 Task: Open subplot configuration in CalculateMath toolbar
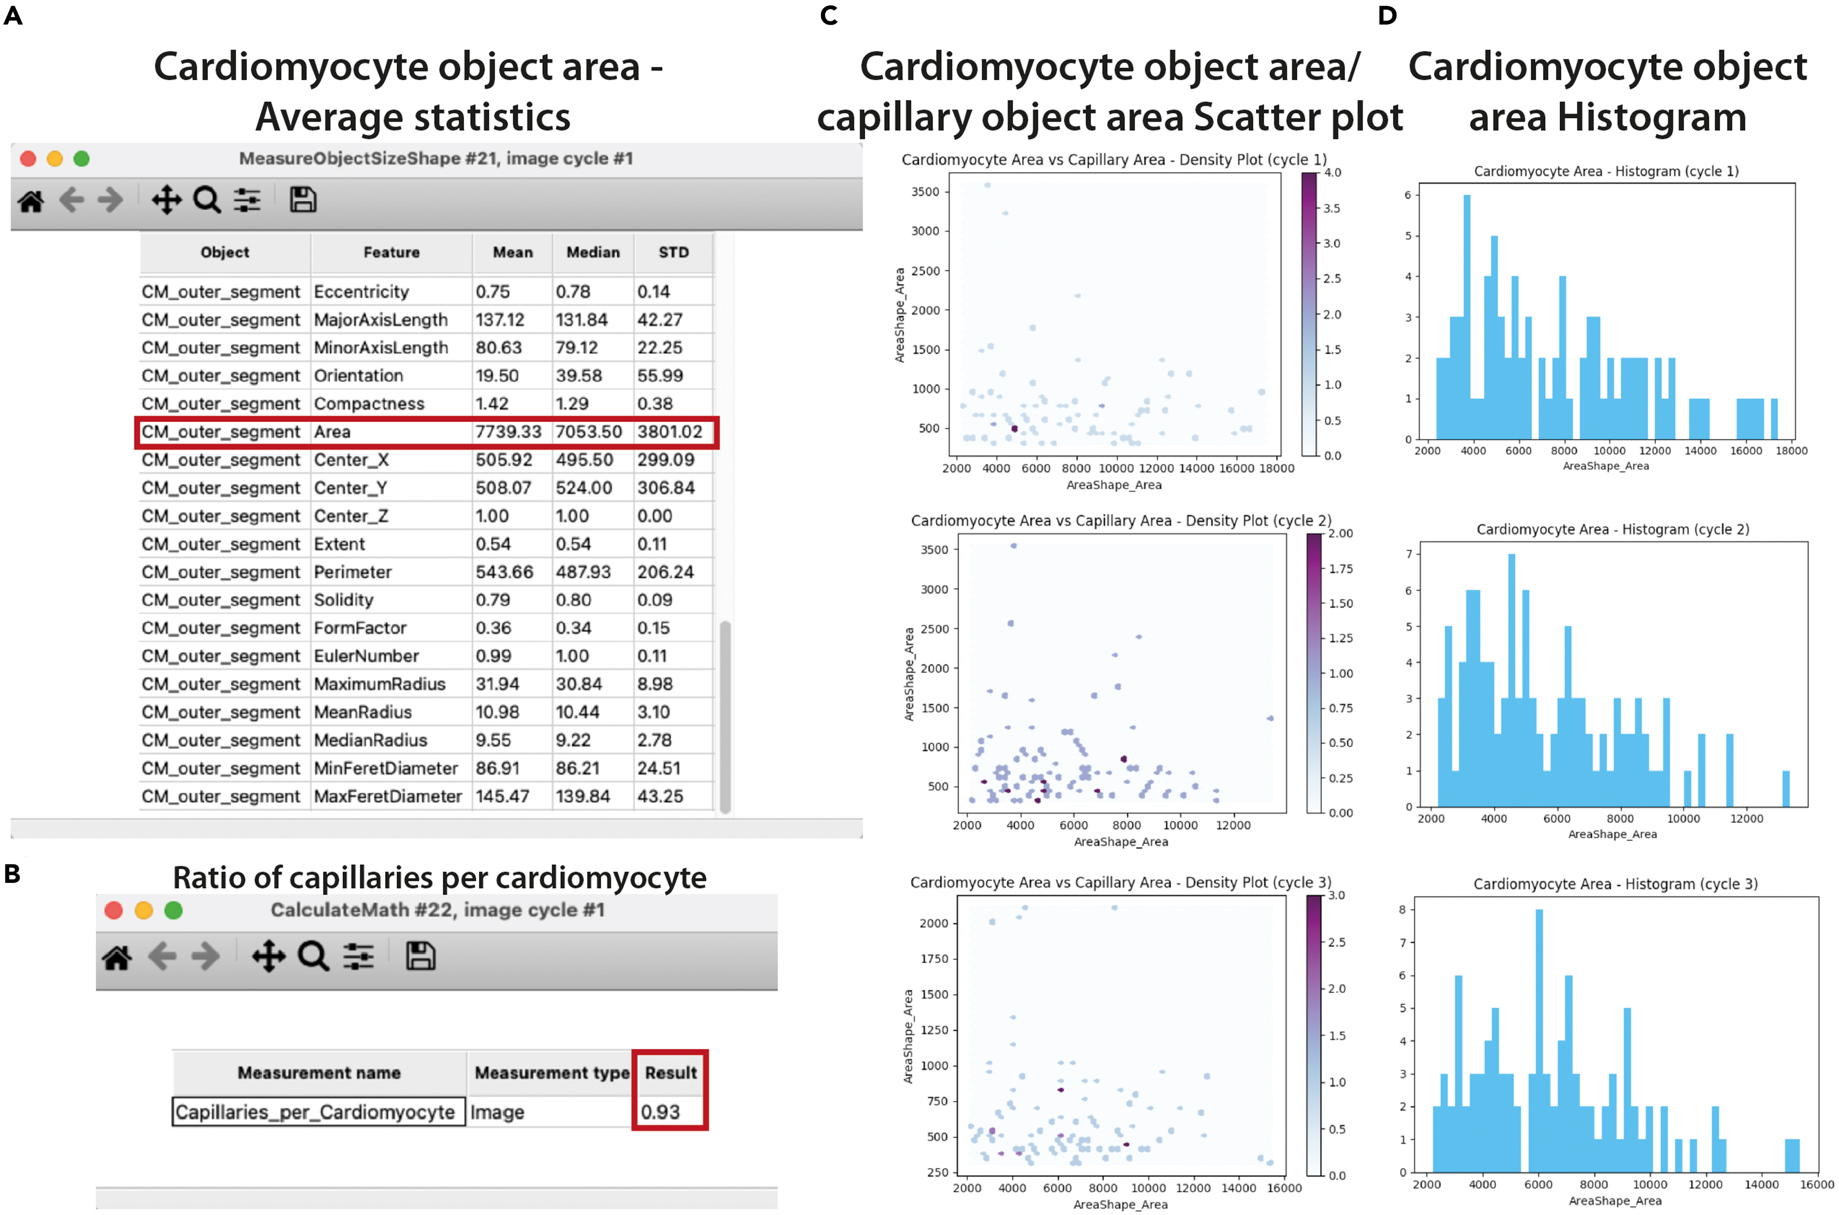point(358,957)
